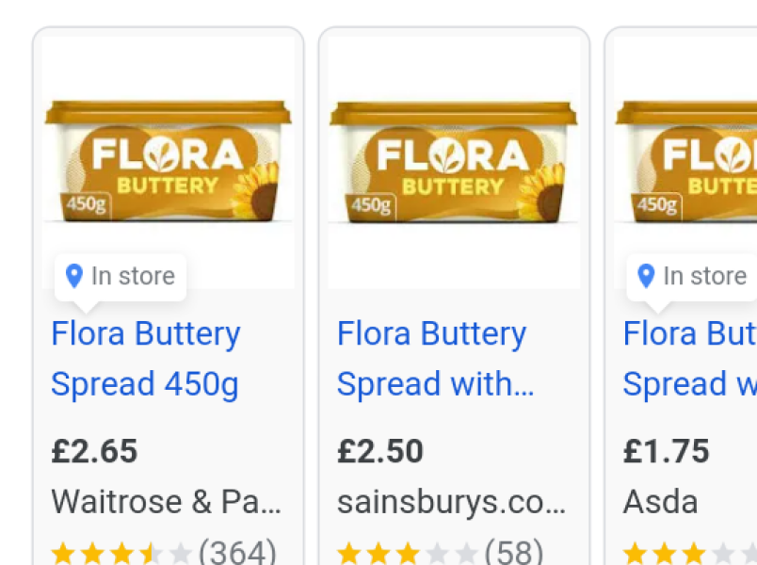
Task: Click the £1.75 price
Action: coord(667,451)
